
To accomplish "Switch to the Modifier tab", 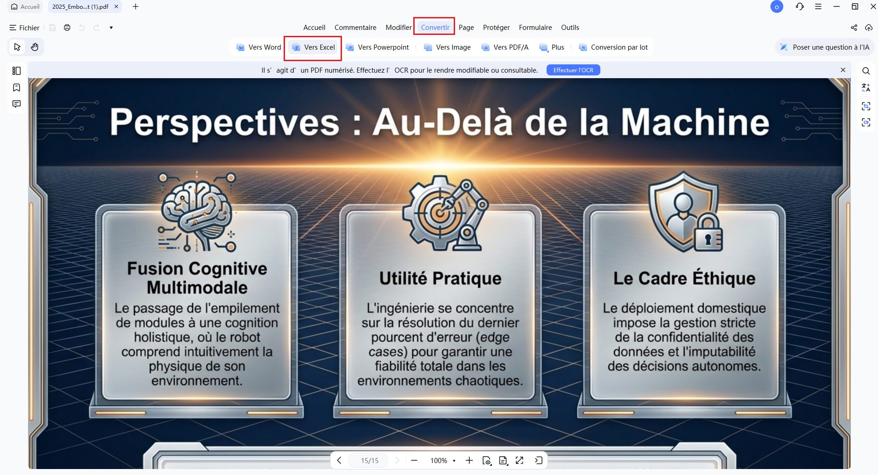I will click(399, 28).
